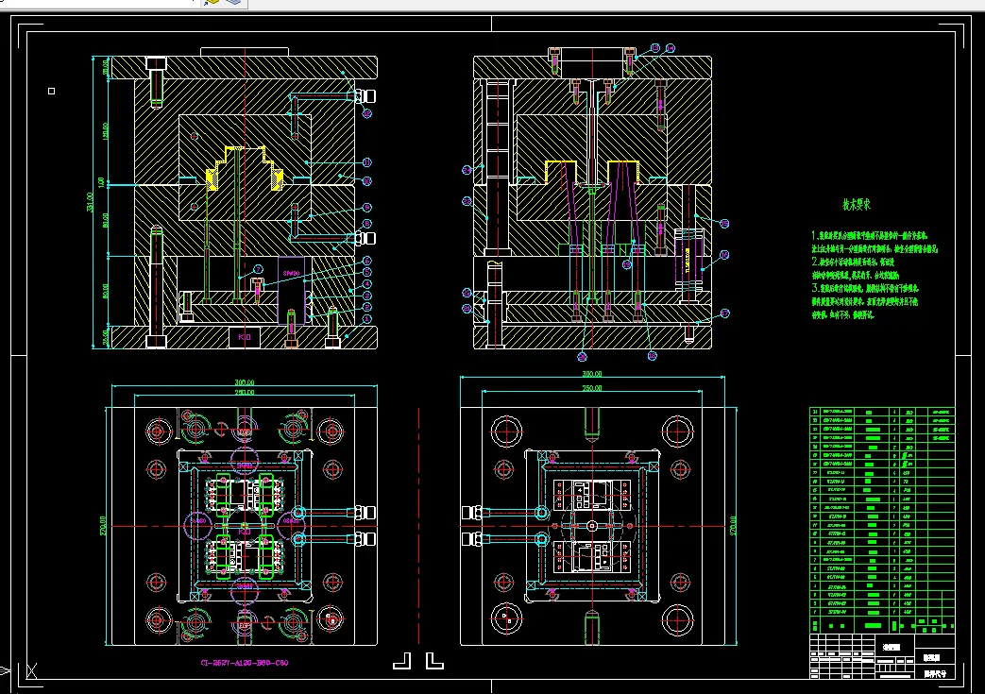985x694 pixels.
Task: Select part balloon 19 inside the side section
Action: pos(626,265)
